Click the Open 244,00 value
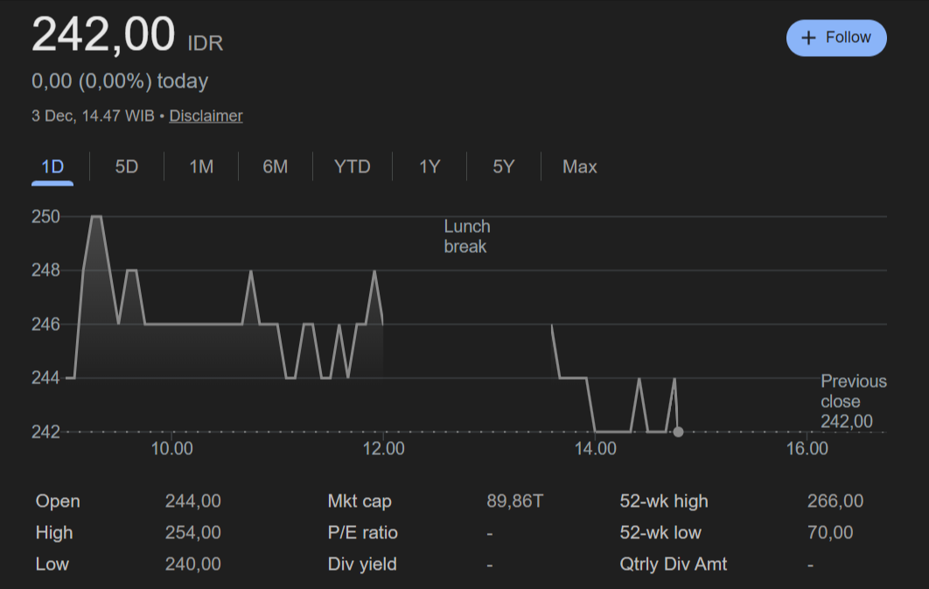This screenshot has height=589, width=929. click(x=193, y=501)
